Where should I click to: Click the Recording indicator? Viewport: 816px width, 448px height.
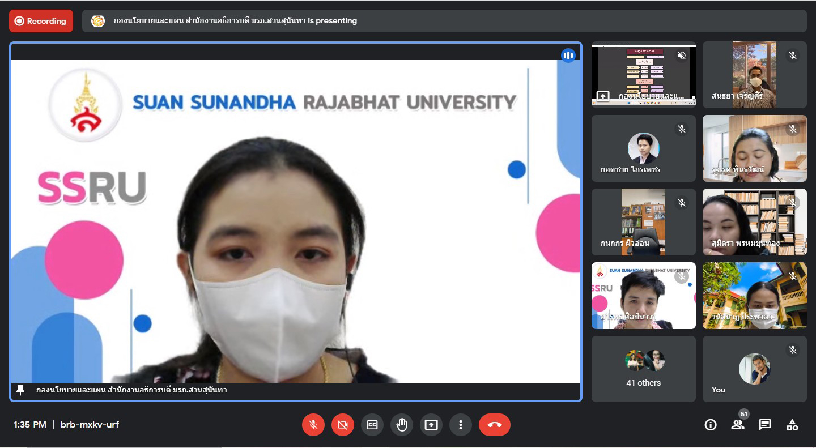coord(41,21)
